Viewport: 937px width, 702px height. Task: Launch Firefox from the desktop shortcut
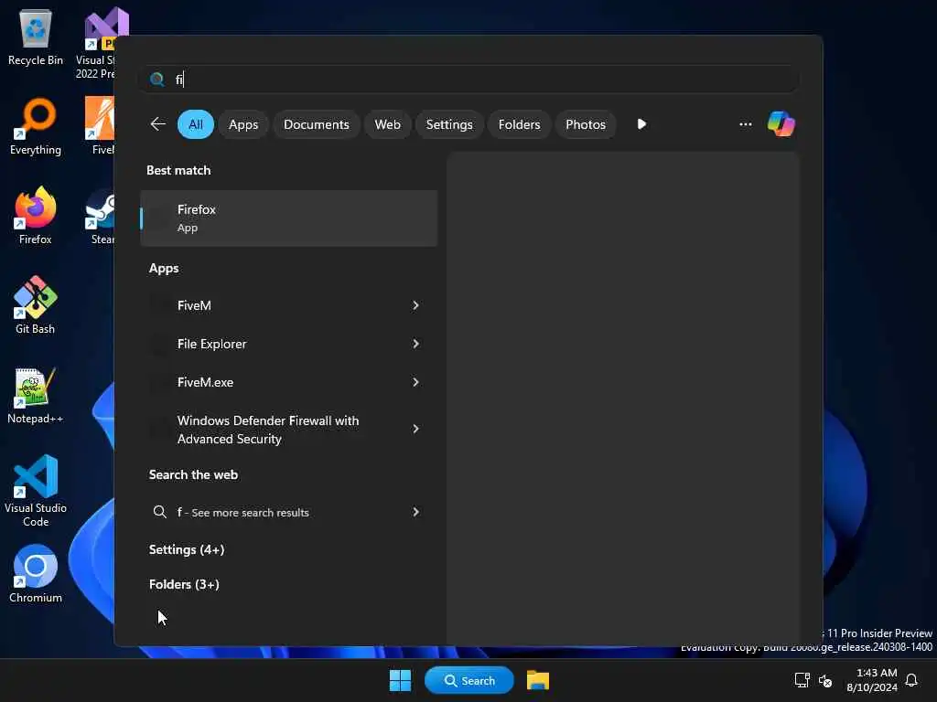pyautogui.click(x=36, y=216)
